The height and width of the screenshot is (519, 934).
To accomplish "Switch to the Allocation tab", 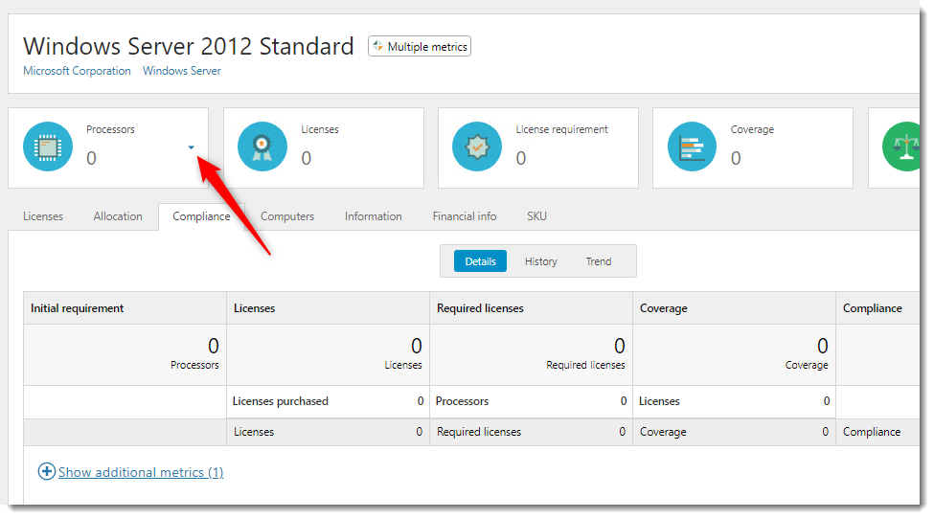I will point(118,216).
